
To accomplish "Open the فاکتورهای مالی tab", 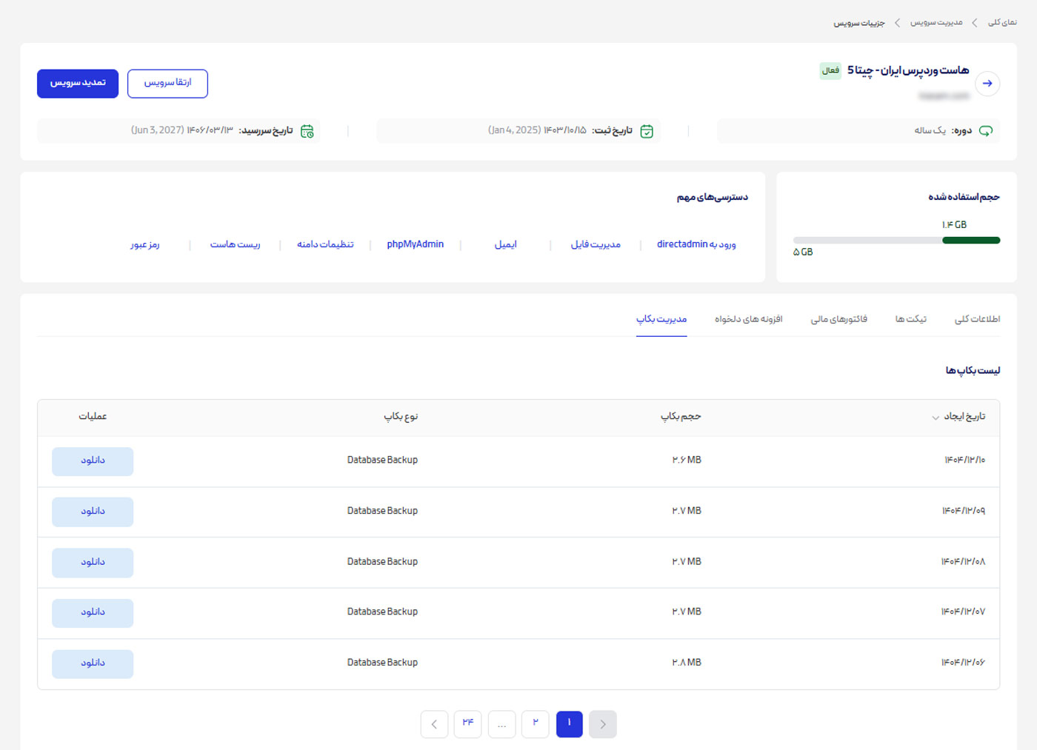I will pyautogui.click(x=838, y=319).
